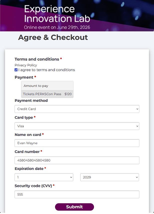Viewport: 154px width, 214px height.
Task: Click the Security code CVV input field
Action: click(77, 194)
